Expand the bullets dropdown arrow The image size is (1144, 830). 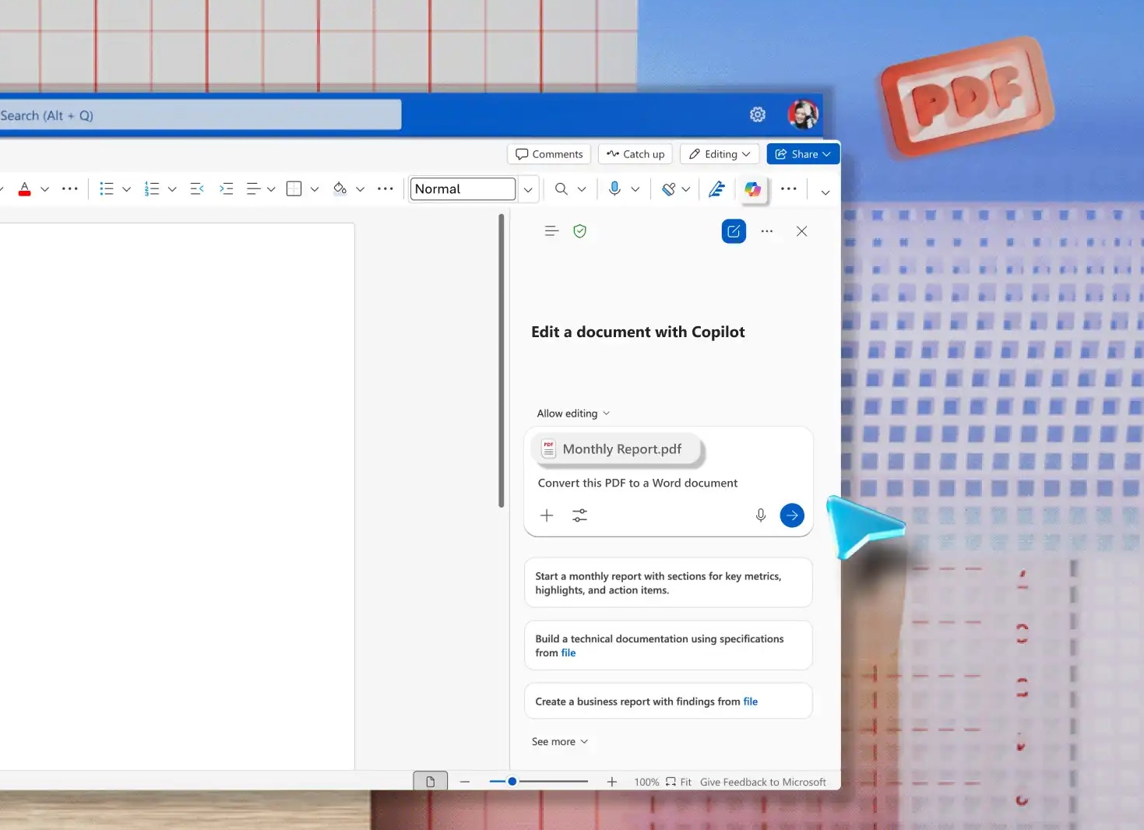(126, 189)
